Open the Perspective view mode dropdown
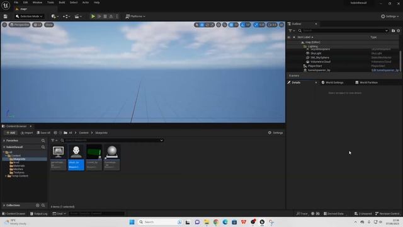Screen dimensions: 403x227 point(20,25)
